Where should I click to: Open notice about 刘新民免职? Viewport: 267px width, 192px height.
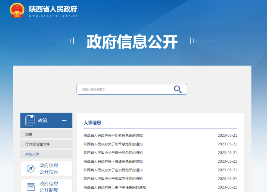(x=113, y=135)
